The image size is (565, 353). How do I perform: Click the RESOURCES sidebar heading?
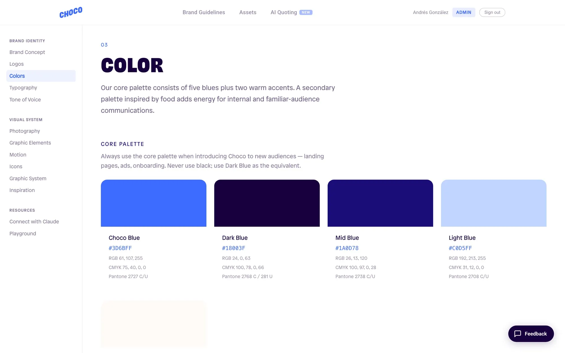click(x=22, y=210)
